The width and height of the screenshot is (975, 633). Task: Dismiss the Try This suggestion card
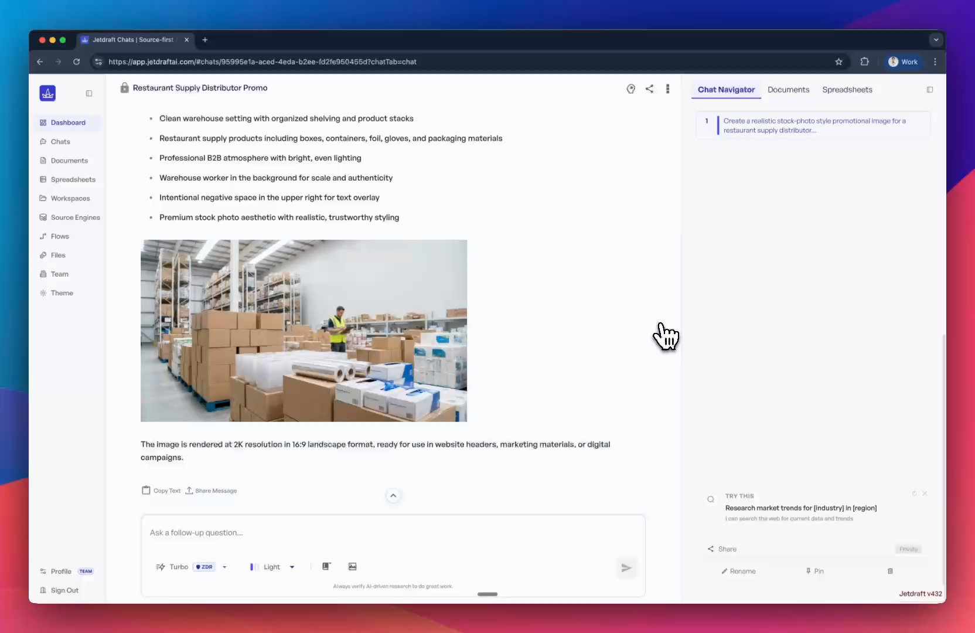pyautogui.click(x=925, y=494)
